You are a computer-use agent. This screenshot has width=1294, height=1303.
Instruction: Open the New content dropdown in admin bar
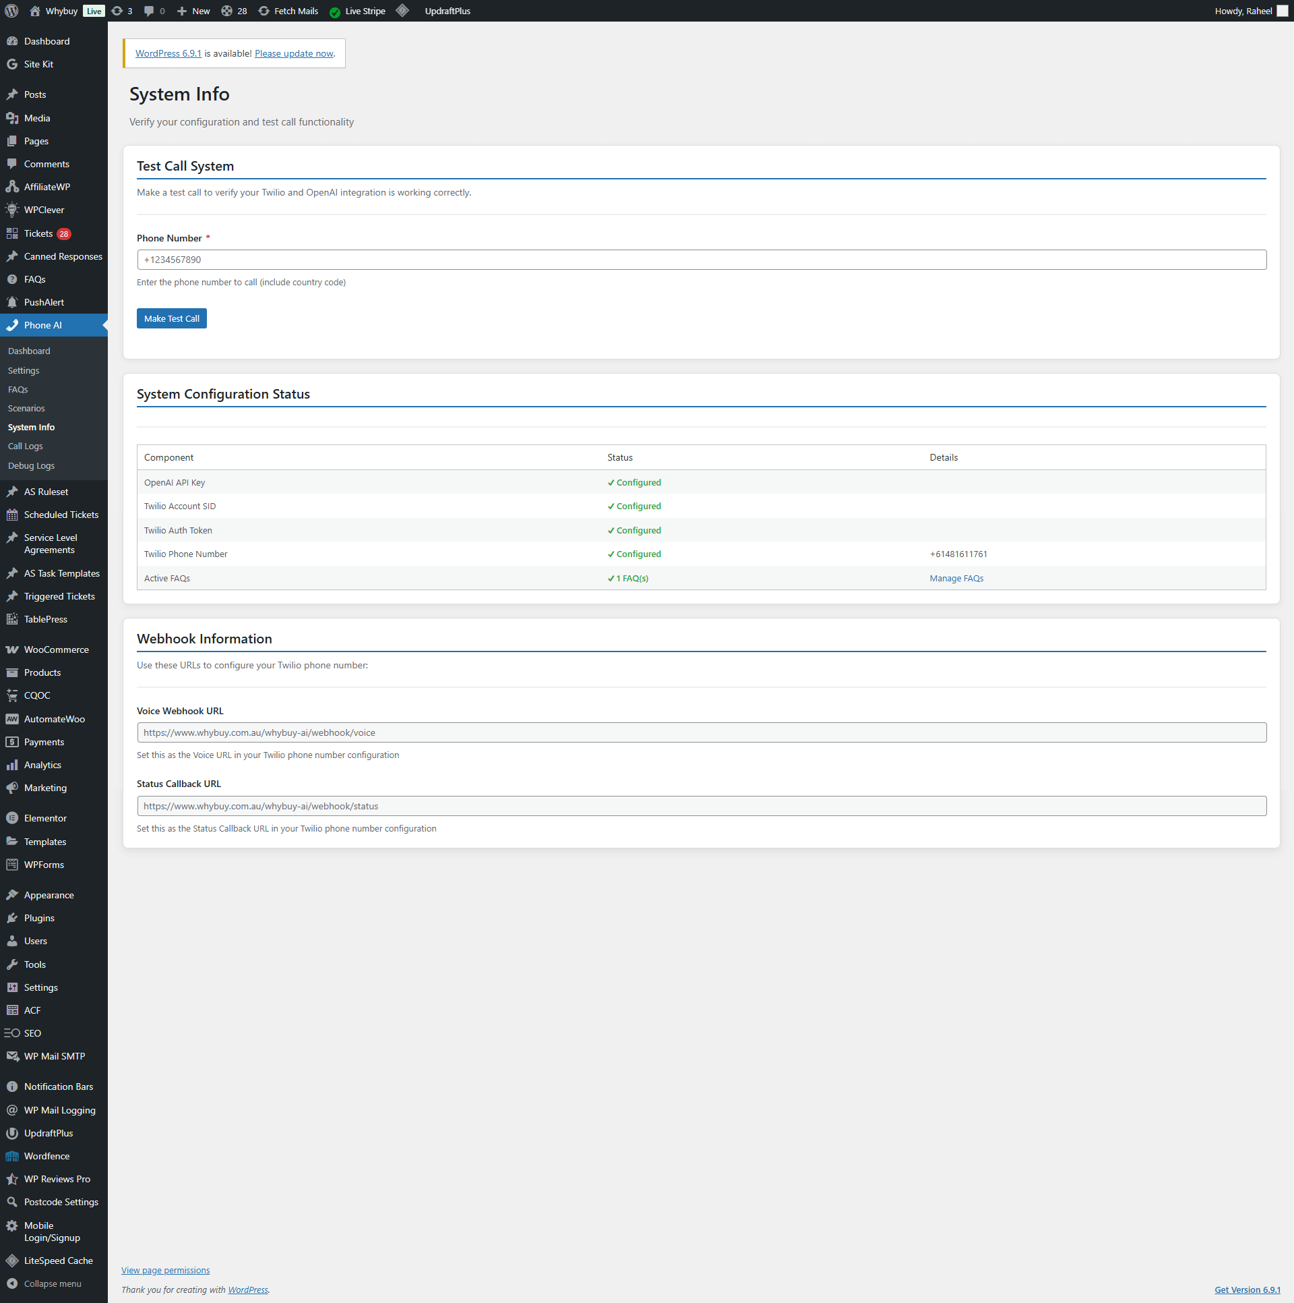click(193, 11)
